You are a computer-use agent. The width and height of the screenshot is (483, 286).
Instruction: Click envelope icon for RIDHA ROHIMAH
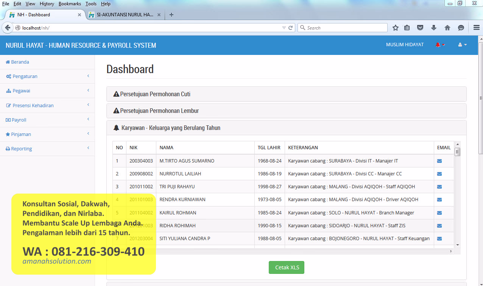pos(439,226)
